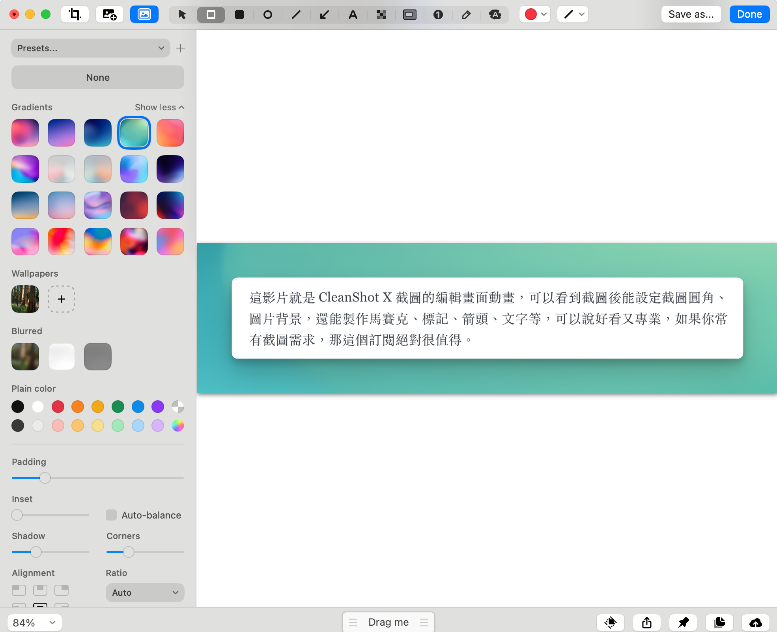
Task: Open the line style dropdown
Action: (x=573, y=15)
